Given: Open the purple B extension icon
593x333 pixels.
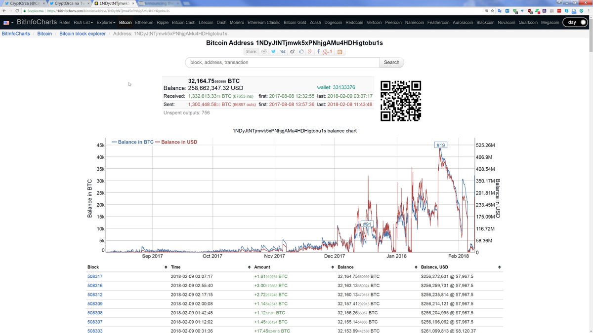Looking at the screenshot, I should 544,10.
